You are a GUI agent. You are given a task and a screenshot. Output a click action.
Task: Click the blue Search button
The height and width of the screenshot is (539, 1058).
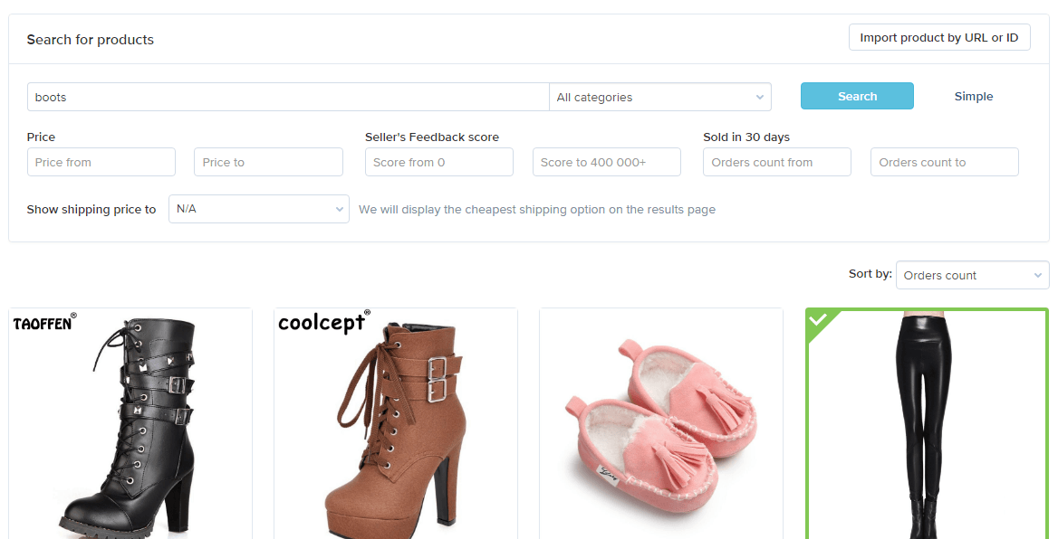857,96
